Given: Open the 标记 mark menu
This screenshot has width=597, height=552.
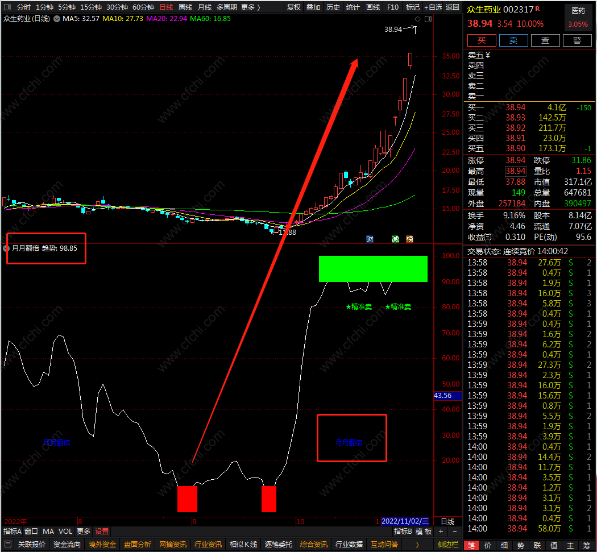Looking at the screenshot, I should coord(412,7).
